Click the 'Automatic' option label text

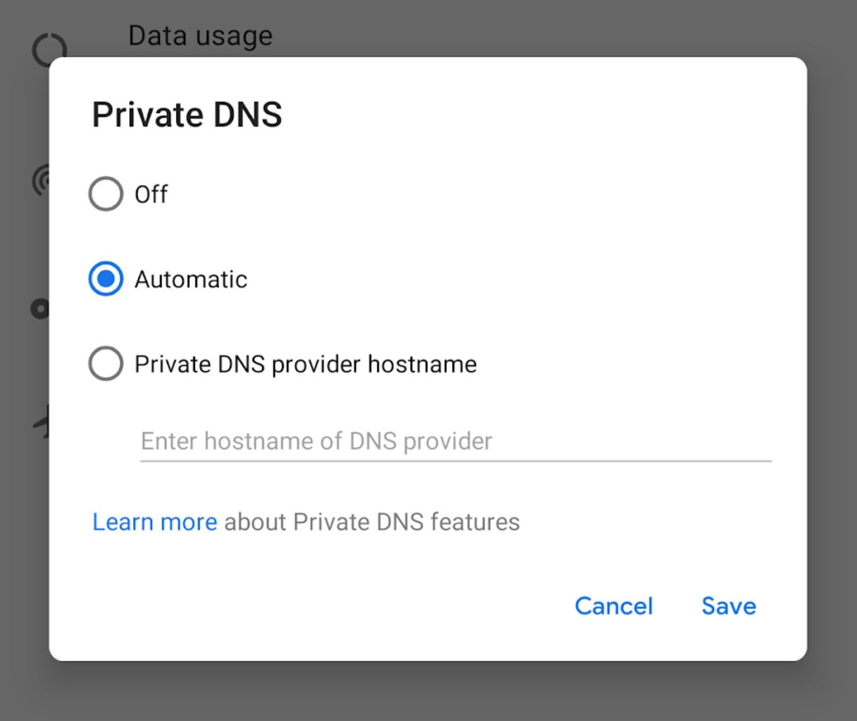click(x=191, y=279)
